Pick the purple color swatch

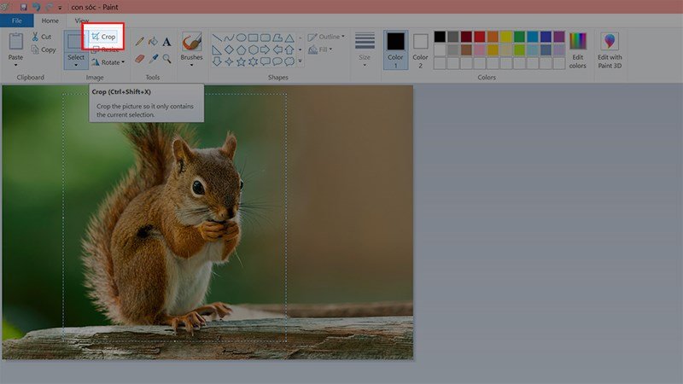click(559, 37)
